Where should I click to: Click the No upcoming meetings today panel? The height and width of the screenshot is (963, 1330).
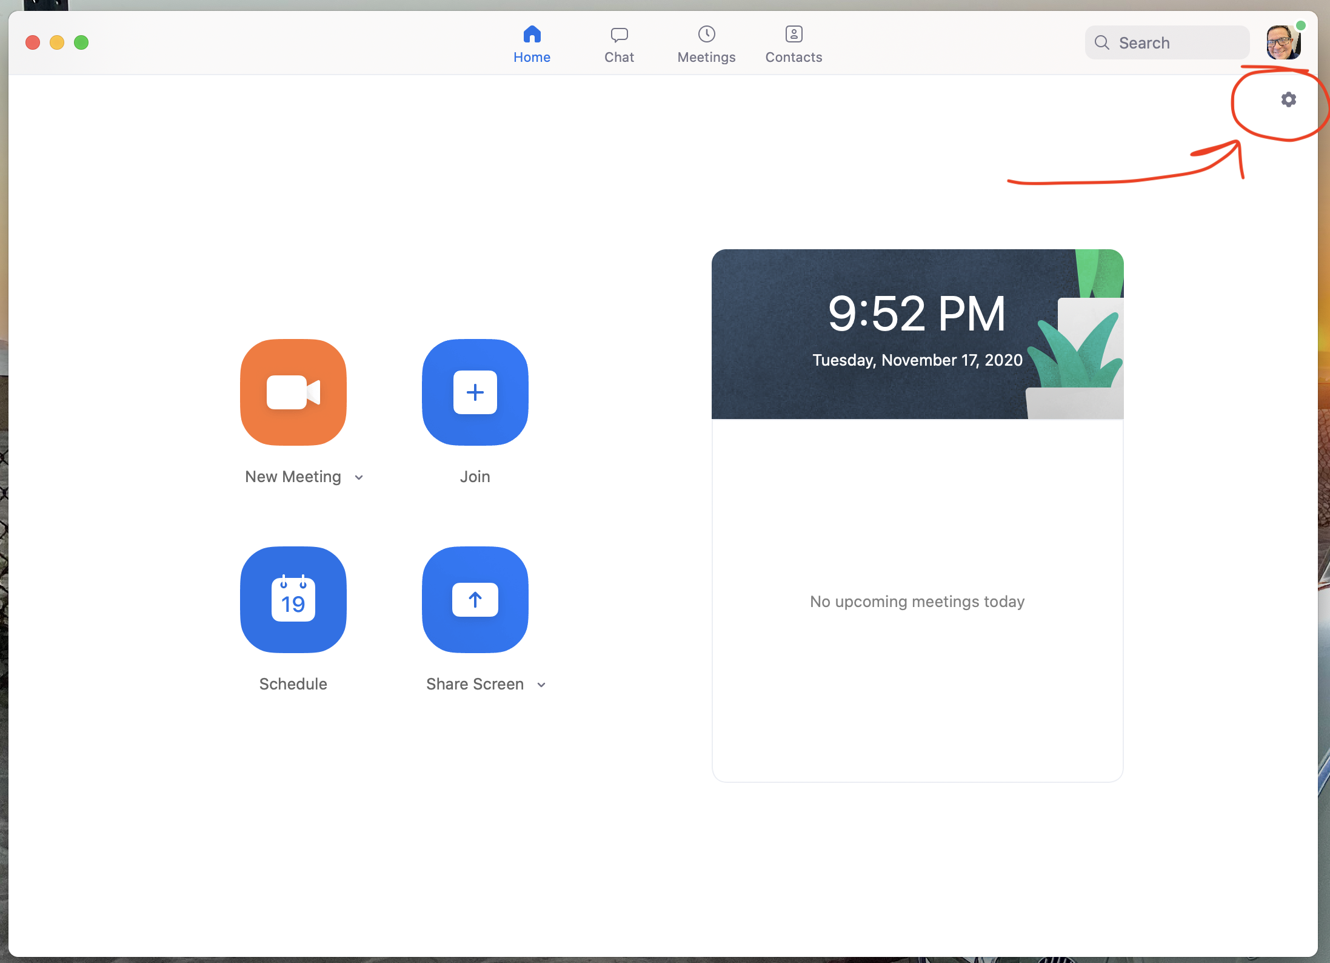(917, 601)
